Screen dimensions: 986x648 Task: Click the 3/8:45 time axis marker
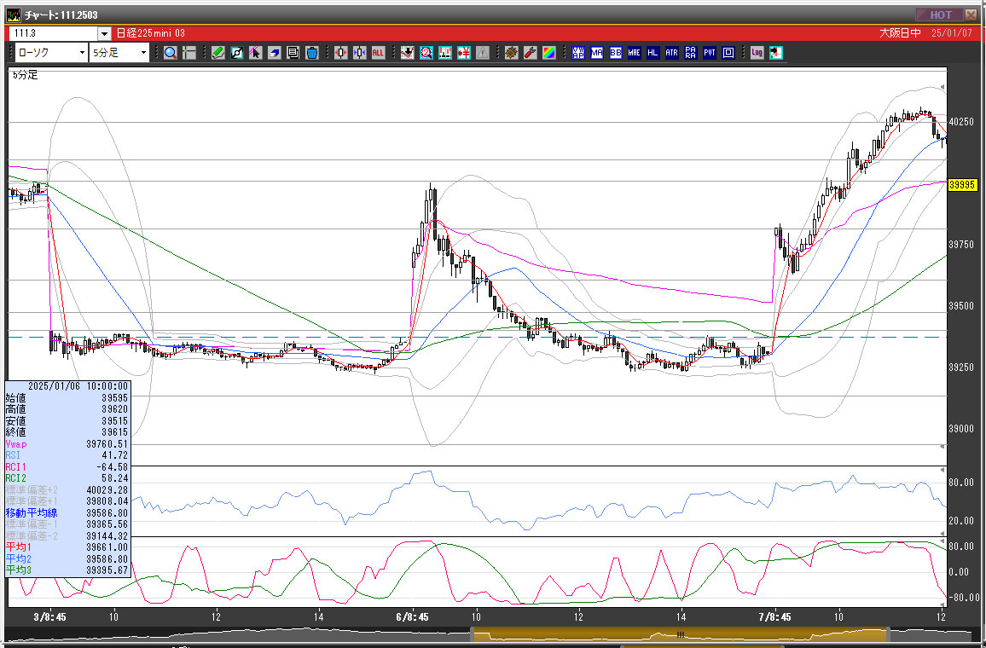pyautogui.click(x=49, y=617)
